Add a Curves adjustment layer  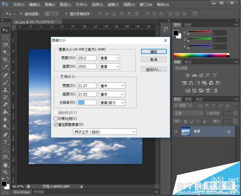pos(201,75)
